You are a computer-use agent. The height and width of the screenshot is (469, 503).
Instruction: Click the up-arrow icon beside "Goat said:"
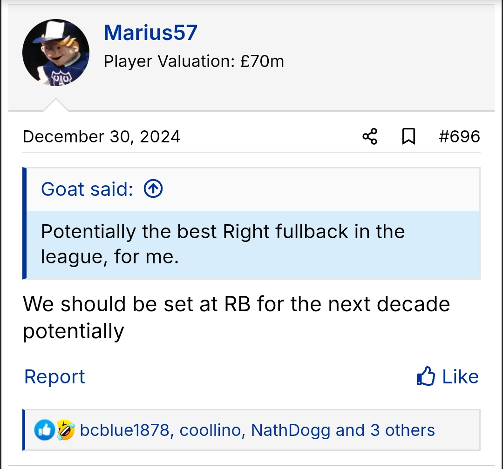153,189
